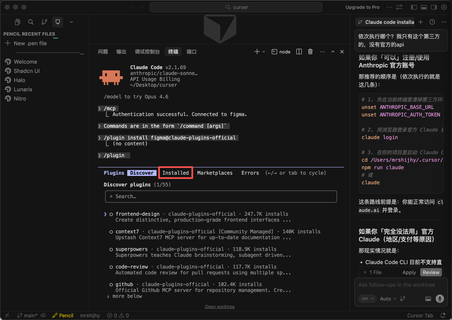The height and width of the screenshot is (320, 452).
Task: Click the curser search bar at top
Action: [236, 7]
